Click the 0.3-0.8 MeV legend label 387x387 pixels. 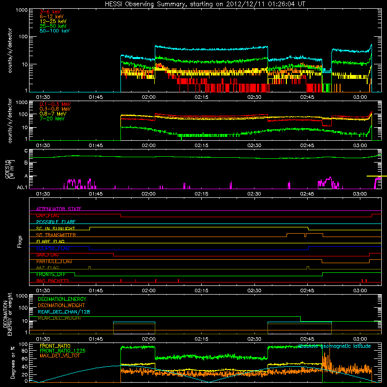[x=55, y=109]
